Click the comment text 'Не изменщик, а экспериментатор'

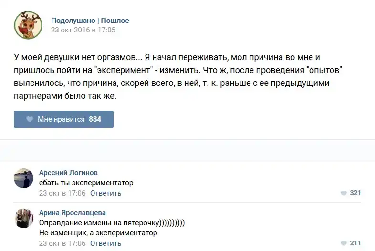(98, 233)
